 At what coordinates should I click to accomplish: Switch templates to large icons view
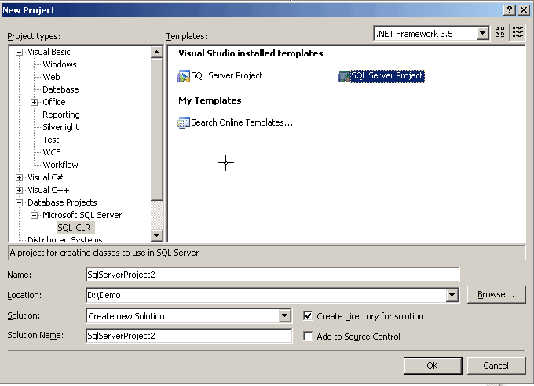click(499, 33)
